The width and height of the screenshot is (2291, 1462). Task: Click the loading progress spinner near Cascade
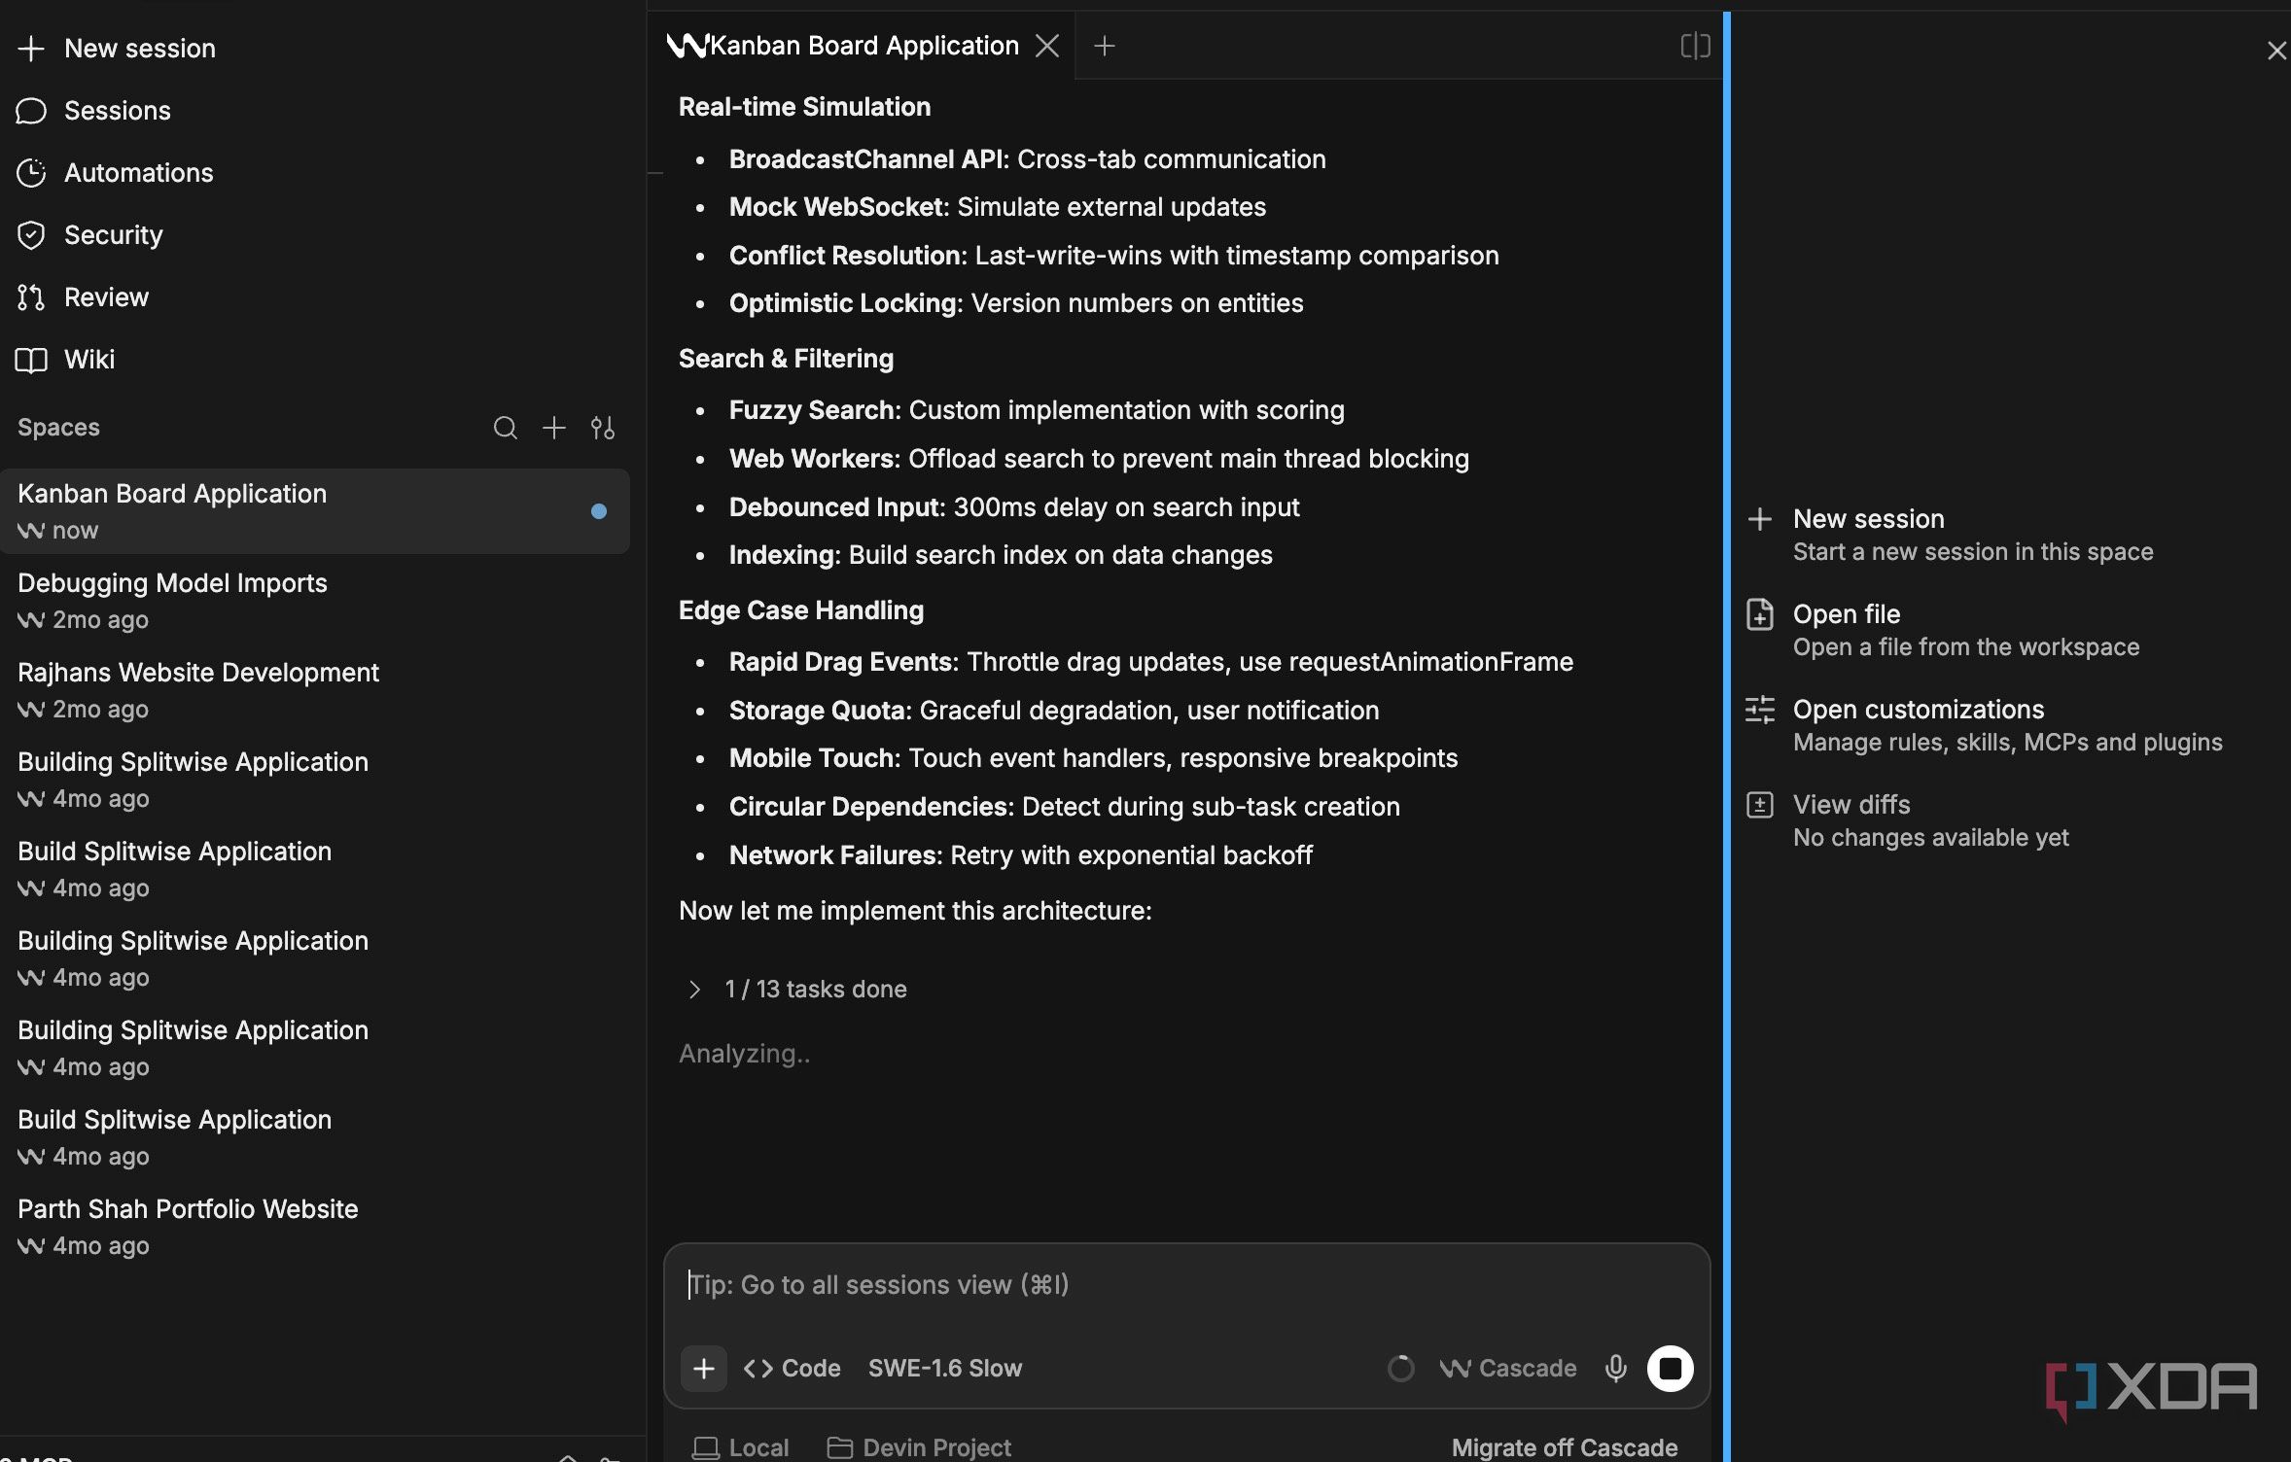[x=1400, y=1369]
